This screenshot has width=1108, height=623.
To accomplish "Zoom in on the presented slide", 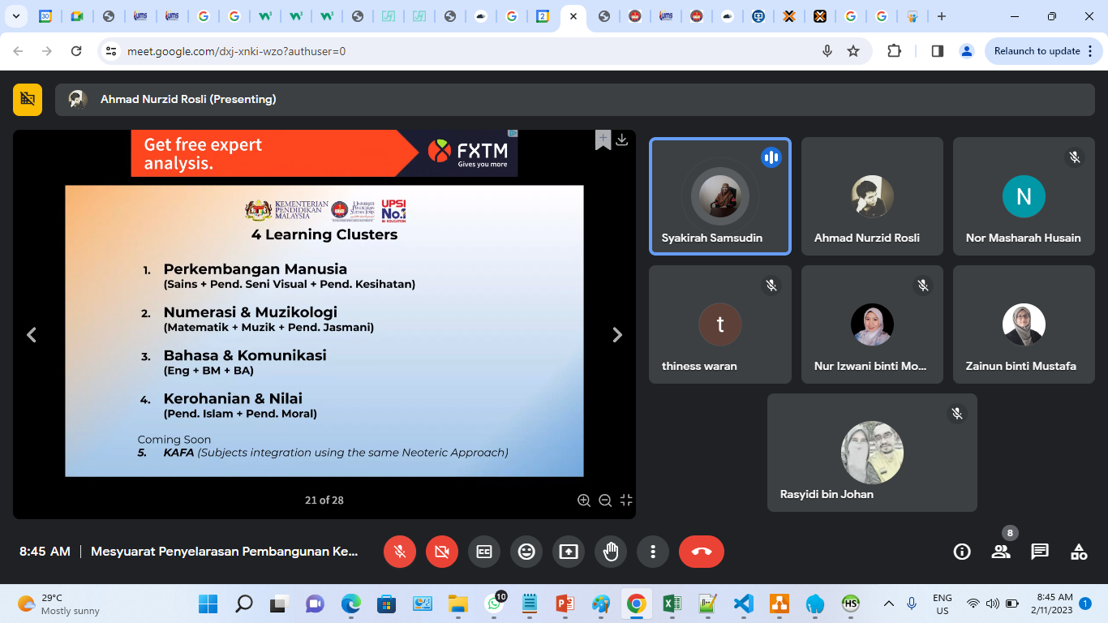I will click(x=584, y=501).
